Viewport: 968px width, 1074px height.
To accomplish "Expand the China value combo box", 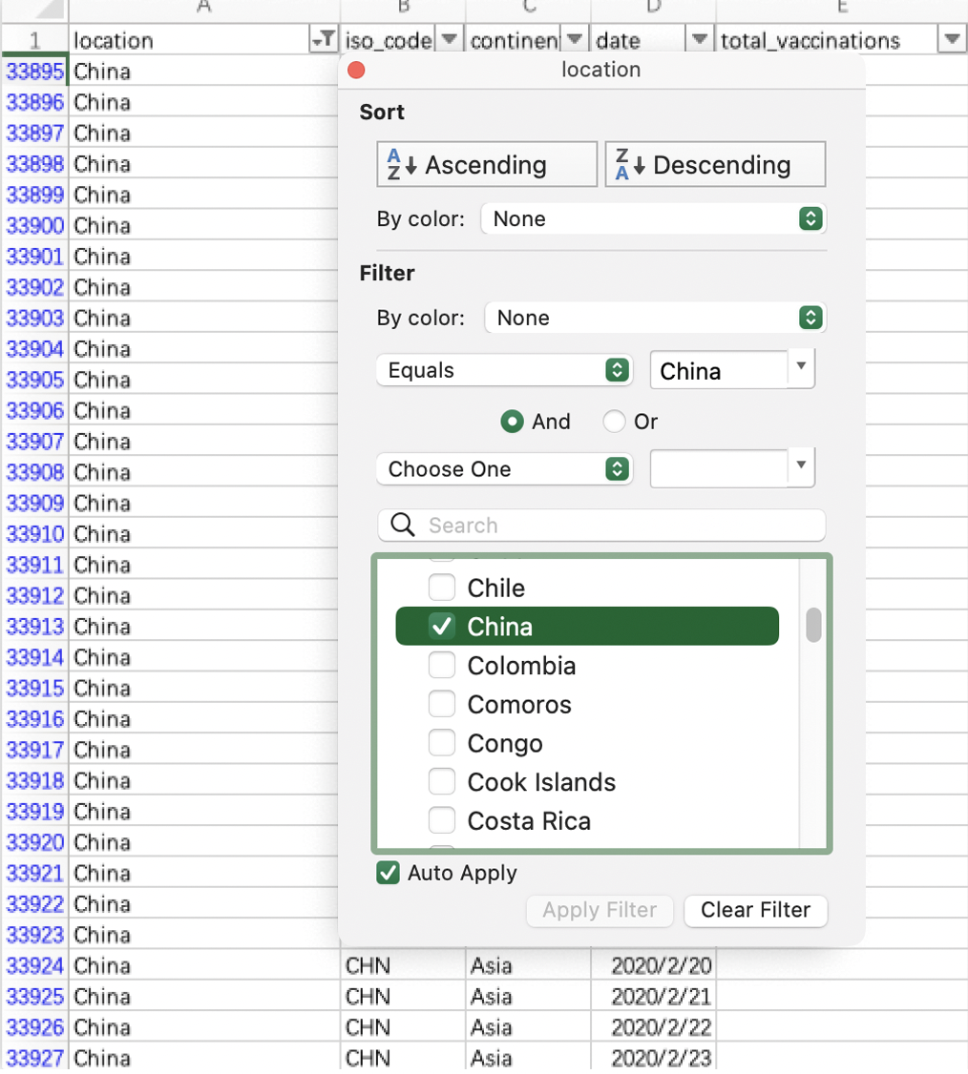I will coord(801,368).
